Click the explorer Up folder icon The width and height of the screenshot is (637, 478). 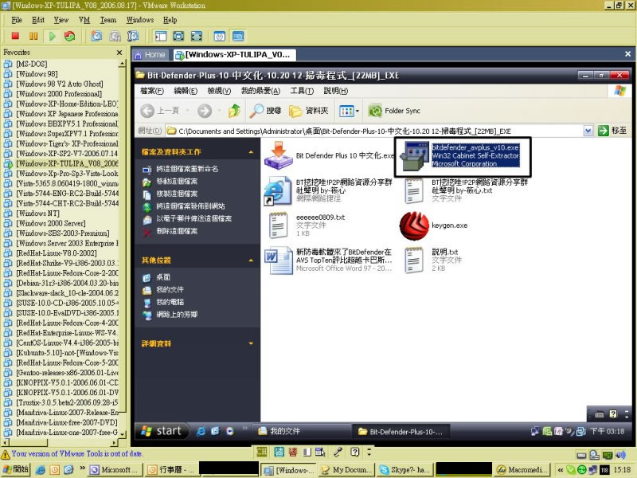point(234,111)
